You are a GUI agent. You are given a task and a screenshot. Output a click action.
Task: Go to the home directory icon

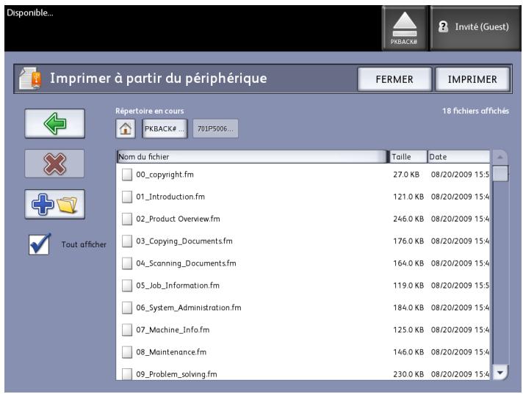(x=126, y=128)
